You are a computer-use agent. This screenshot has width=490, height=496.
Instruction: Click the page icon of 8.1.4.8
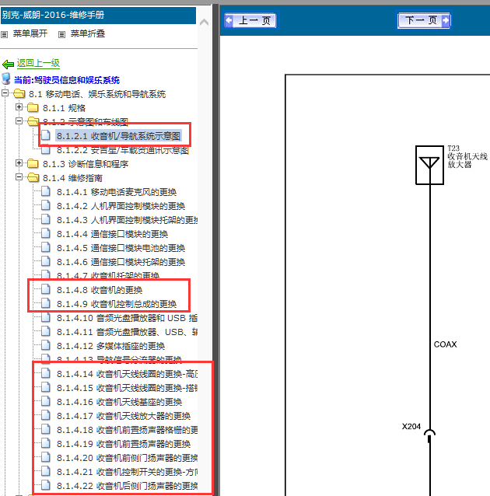click(46, 288)
